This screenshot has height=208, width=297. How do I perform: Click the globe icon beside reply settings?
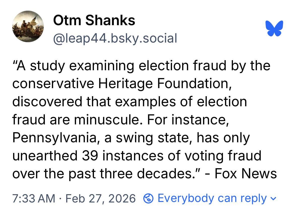pyautogui.click(x=148, y=199)
